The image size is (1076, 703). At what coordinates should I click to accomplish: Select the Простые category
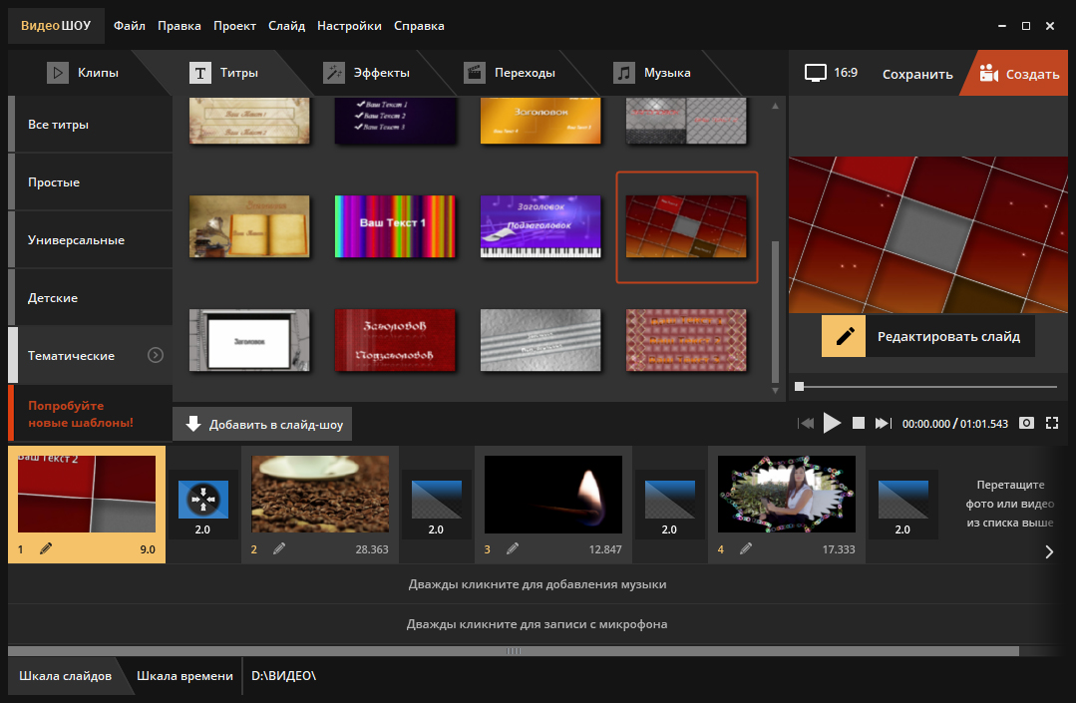(x=91, y=182)
